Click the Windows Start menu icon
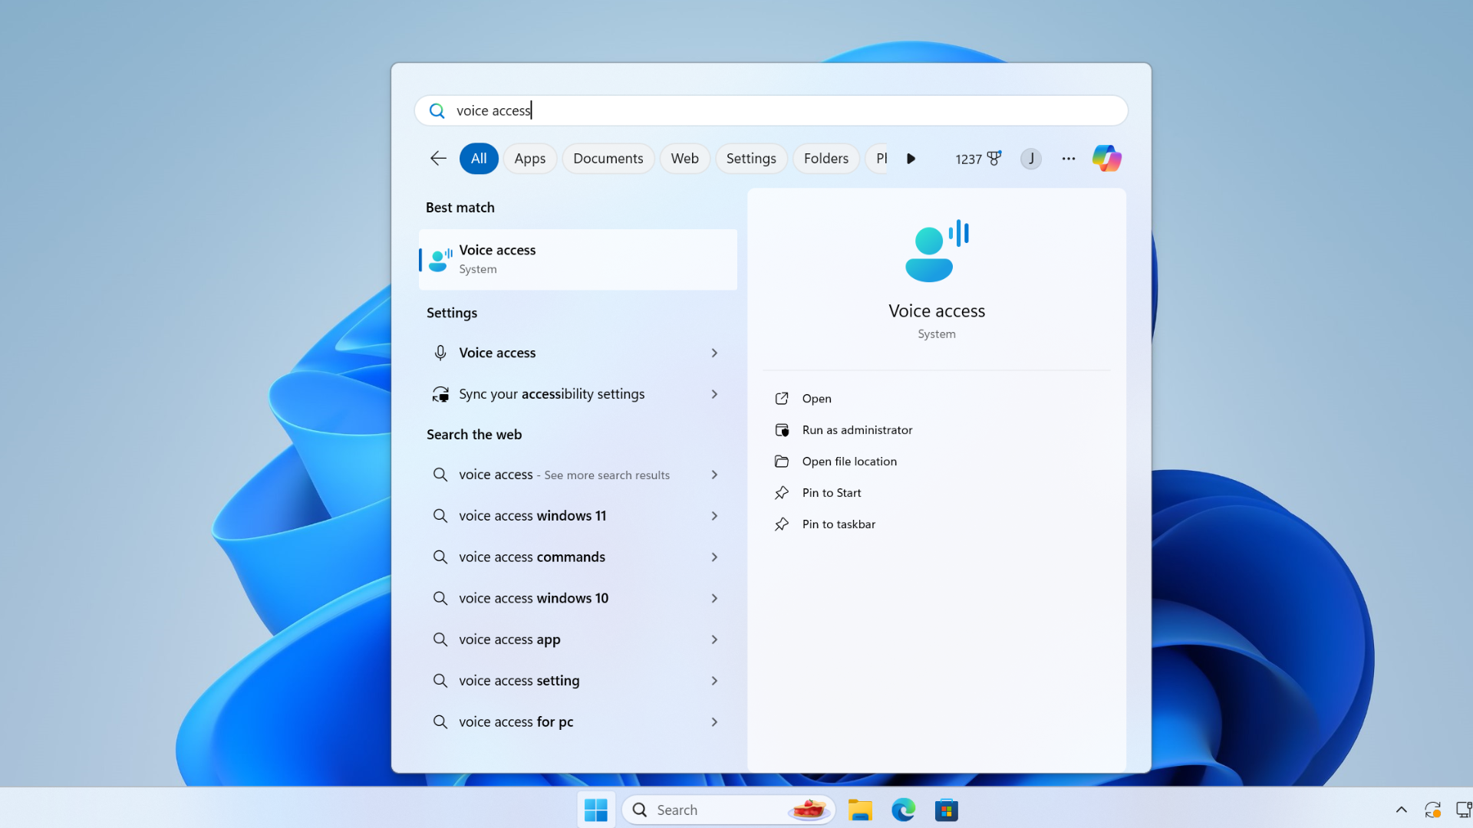 coord(595,809)
